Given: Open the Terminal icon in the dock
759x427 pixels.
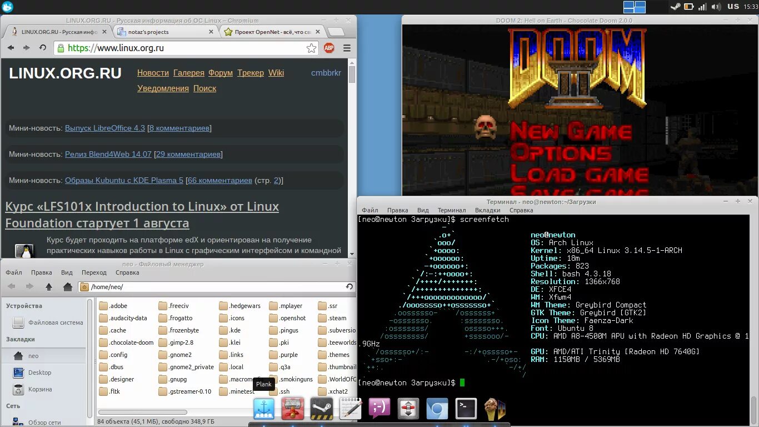Looking at the screenshot, I should click(x=466, y=409).
